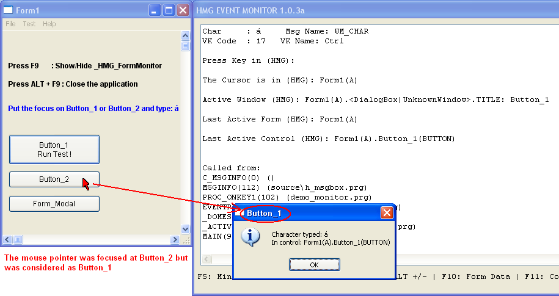This screenshot has width=559, height=296.
Task: Minimize the Form1 window
Action: click(x=155, y=10)
